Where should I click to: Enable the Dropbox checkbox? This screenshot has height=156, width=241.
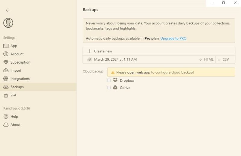pyautogui.click(x=109, y=80)
